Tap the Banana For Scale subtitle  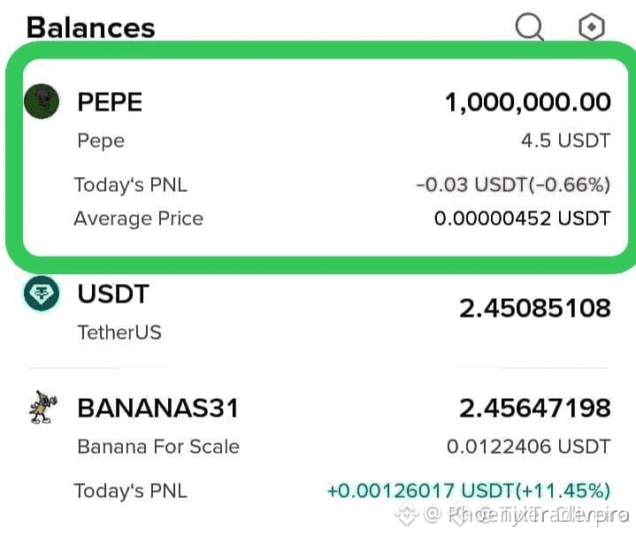pos(158,447)
